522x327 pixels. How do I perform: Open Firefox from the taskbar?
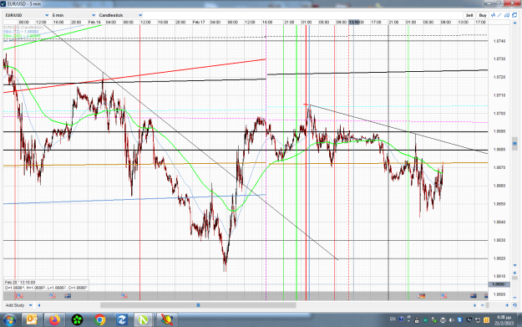point(54,319)
